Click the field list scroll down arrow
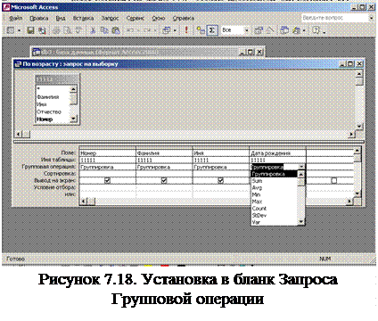Image resolution: width=378 pixels, height=321 pixels. click(73, 119)
